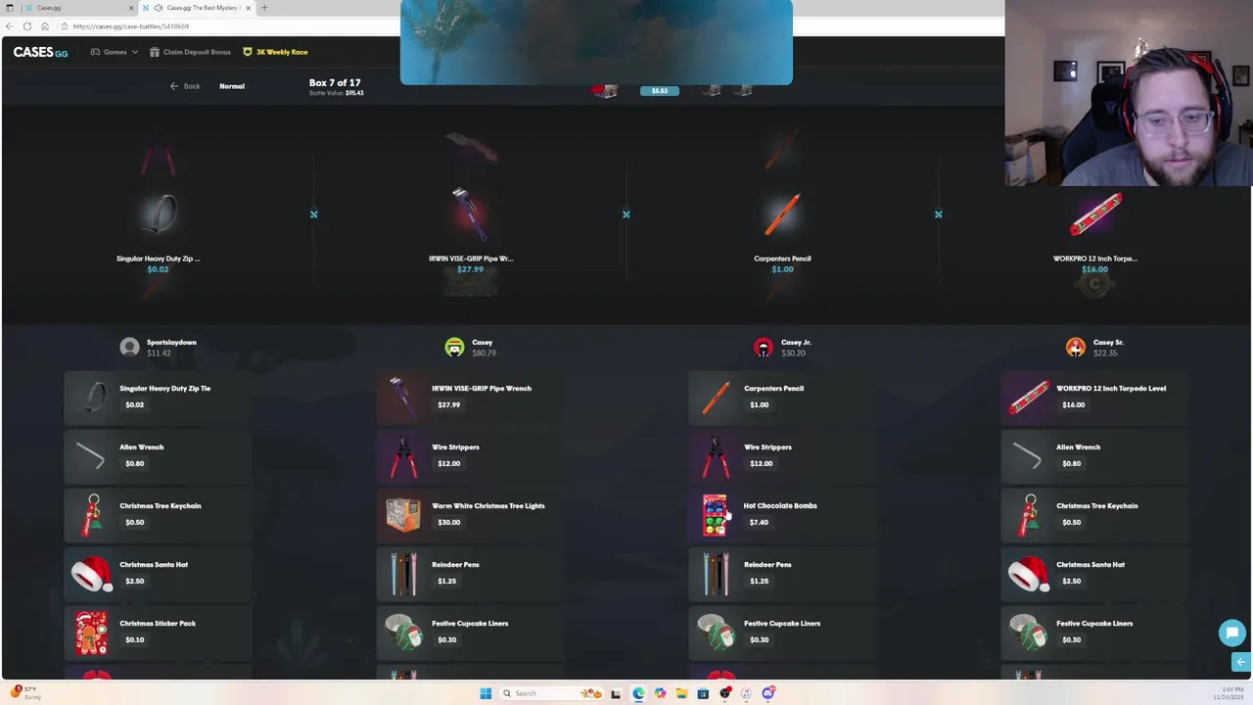1253x705 pixels.
Task: Mute audio on the Best Mystery tab
Action: tap(159, 8)
